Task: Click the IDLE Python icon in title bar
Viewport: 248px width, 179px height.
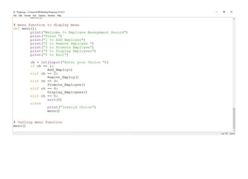Action: [x=14, y=12]
